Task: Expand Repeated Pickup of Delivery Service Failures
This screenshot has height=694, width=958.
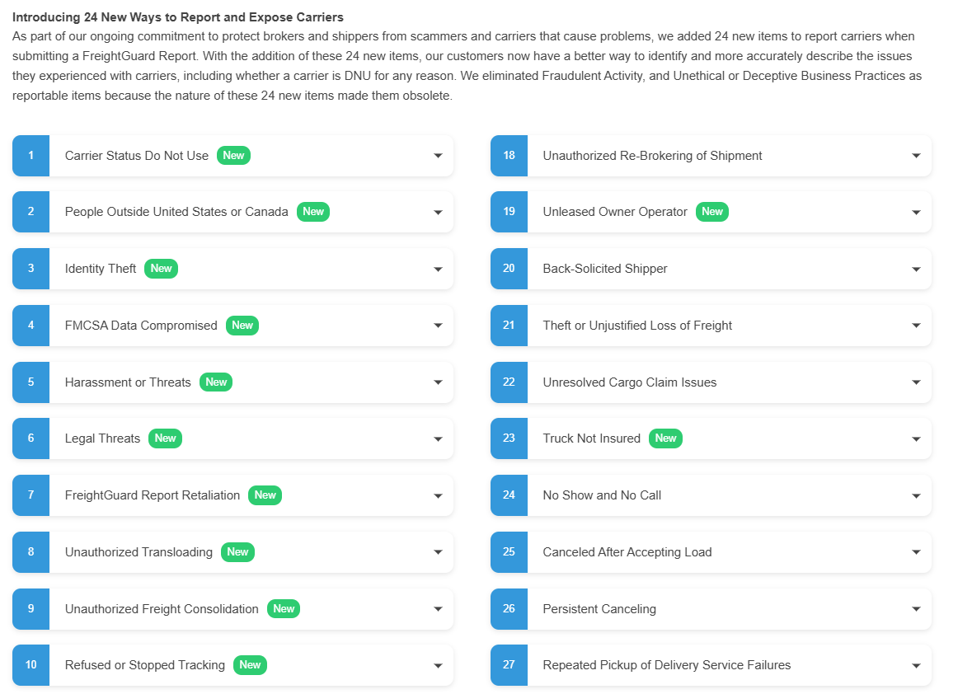Action: click(916, 665)
